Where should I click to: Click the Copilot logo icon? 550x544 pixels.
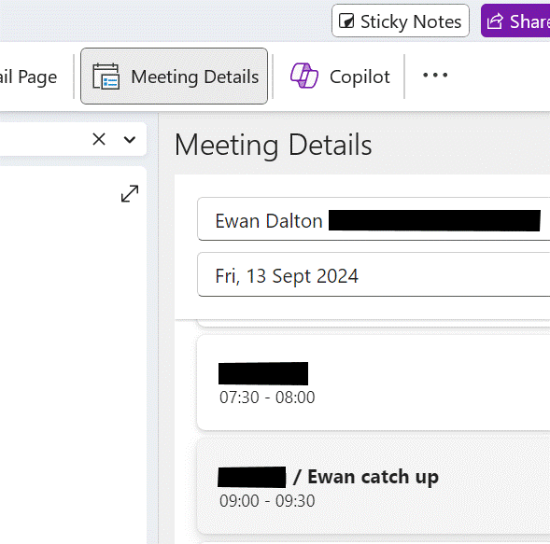pyautogui.click(x=304, y=76)
